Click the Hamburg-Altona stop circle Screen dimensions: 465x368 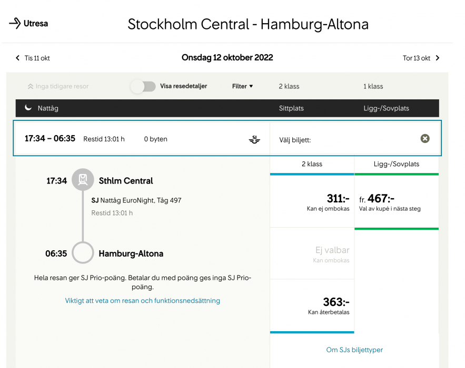[x=83, y=253]
